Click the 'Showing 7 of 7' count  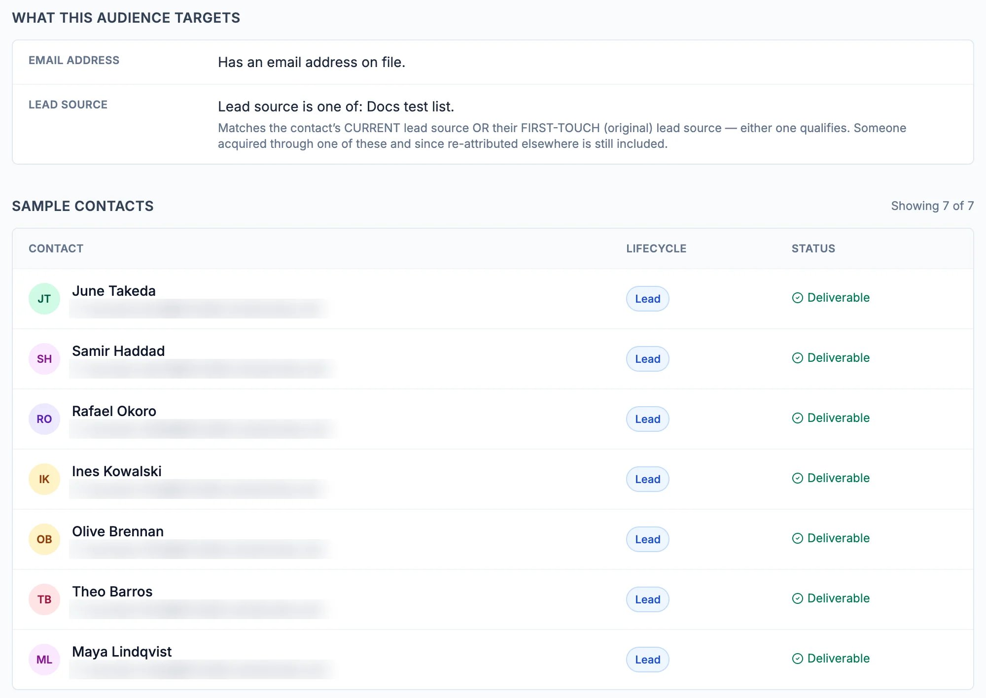coord(932,206)
